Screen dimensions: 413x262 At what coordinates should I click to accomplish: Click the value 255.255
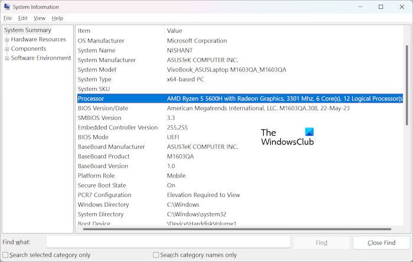click(x=177, y=127)
